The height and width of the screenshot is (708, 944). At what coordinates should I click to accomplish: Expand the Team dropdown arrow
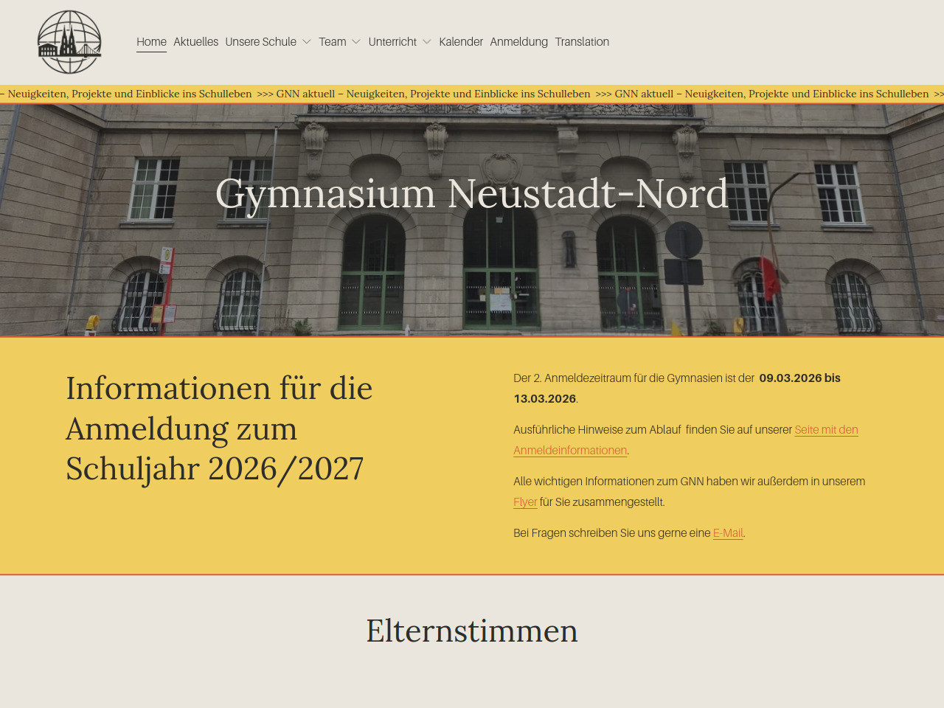pos(356,42)
